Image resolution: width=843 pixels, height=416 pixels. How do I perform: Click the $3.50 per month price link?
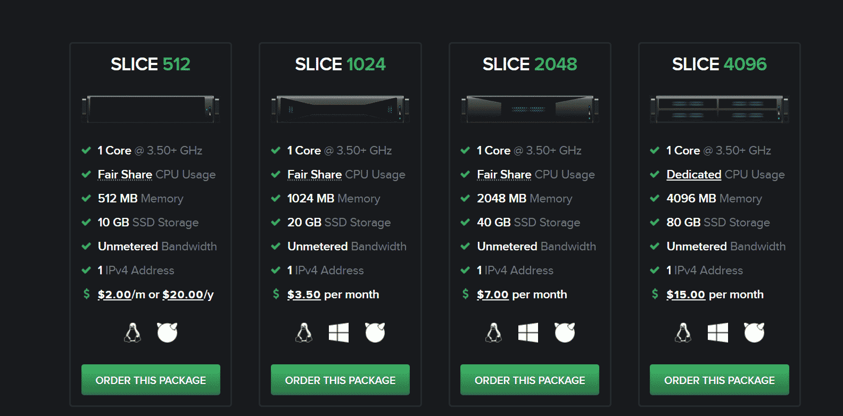[304, 295]
